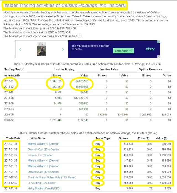Click the Buy cell for Leissner Tim

[x=98, y=155]
